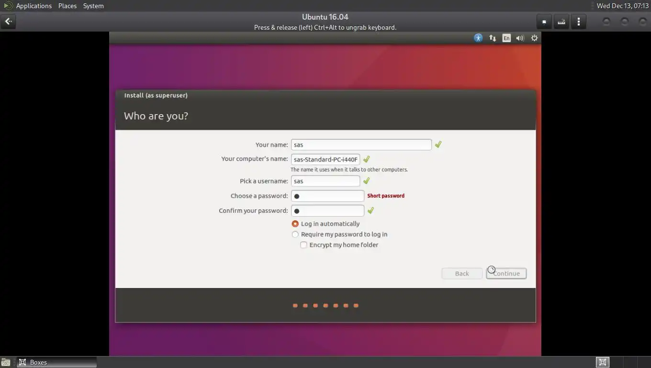Click the Ubuntu 16.04 title in the Boxes header
The height and width of the screenshot is (368, 651).
coord(325,17)
